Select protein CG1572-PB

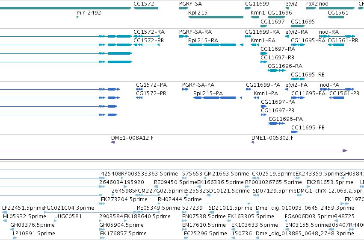pyautogui.click(x=151, y=94)
